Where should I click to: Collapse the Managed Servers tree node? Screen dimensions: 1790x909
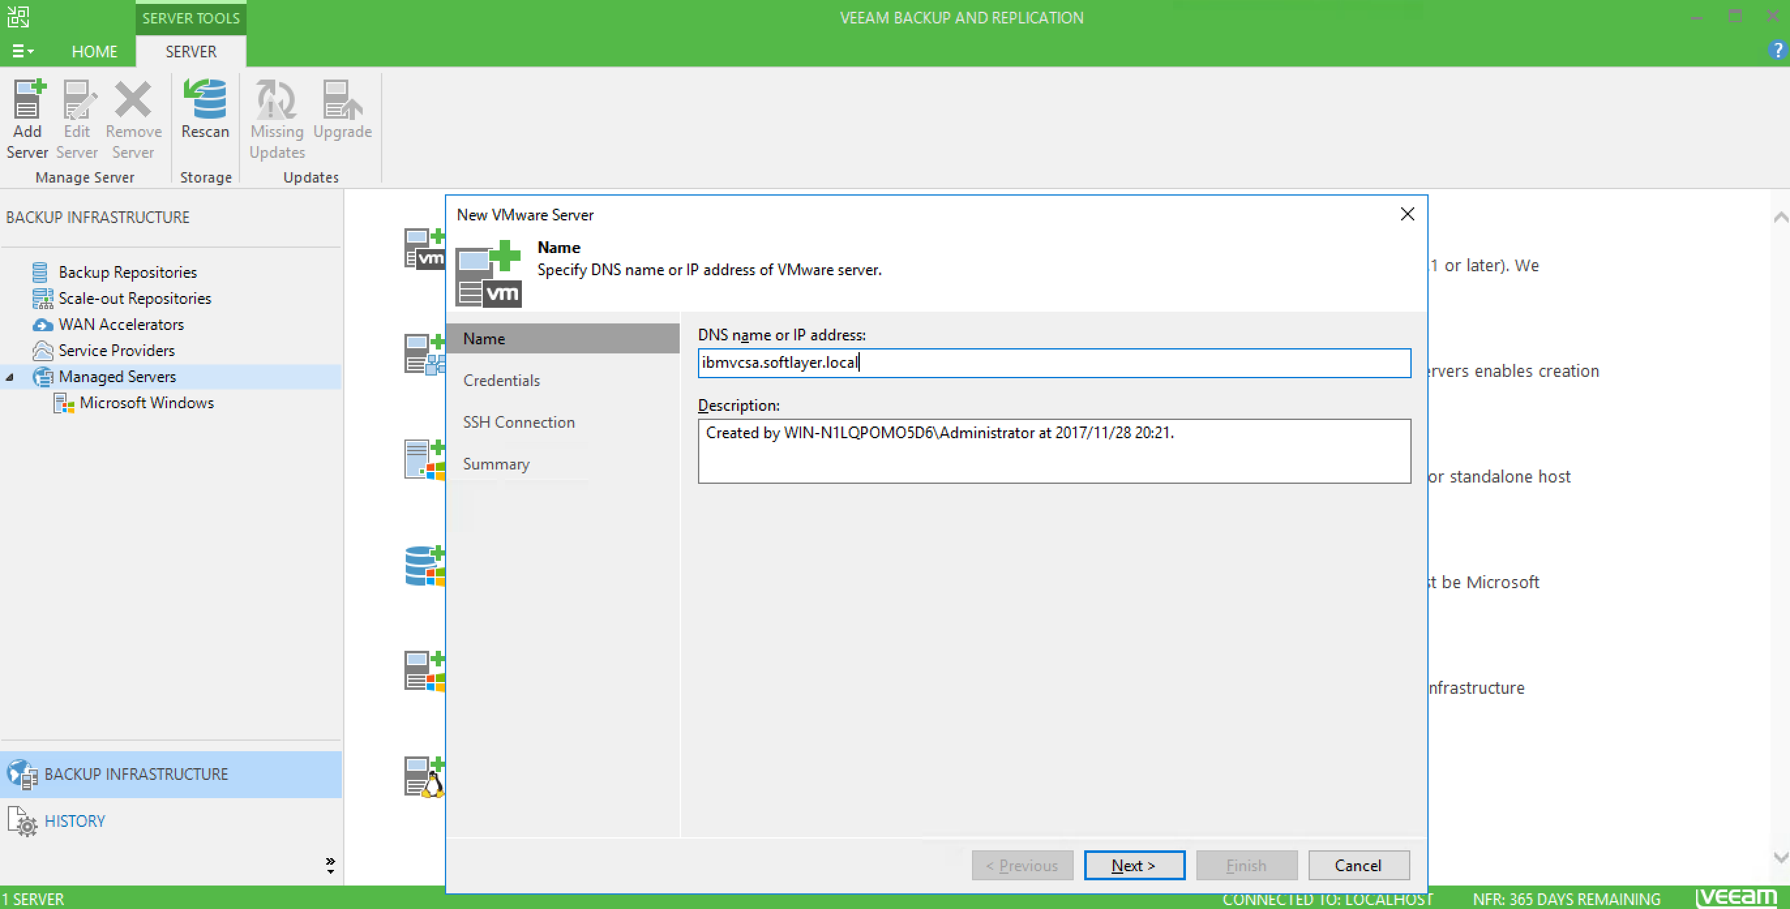pos(10,377)
